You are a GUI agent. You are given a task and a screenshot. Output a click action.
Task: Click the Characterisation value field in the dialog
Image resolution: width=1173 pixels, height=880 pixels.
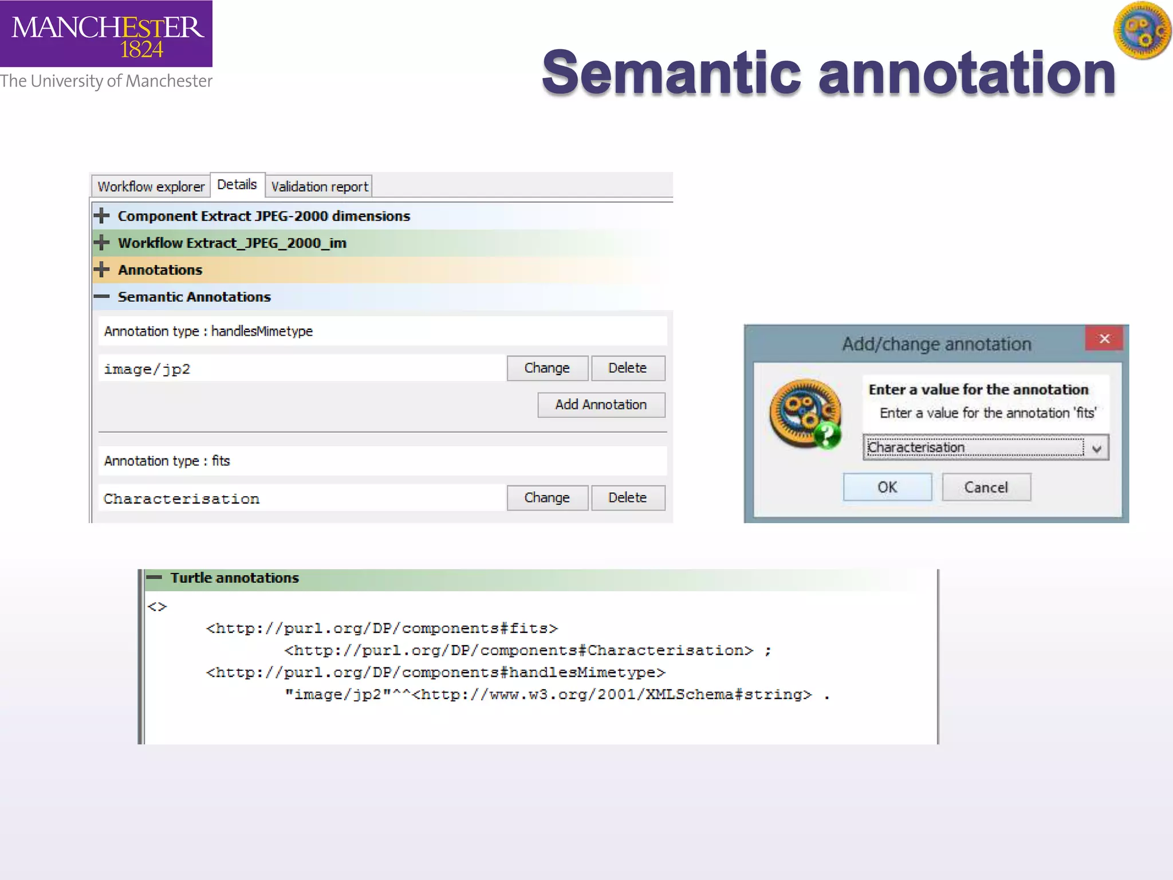974,447
